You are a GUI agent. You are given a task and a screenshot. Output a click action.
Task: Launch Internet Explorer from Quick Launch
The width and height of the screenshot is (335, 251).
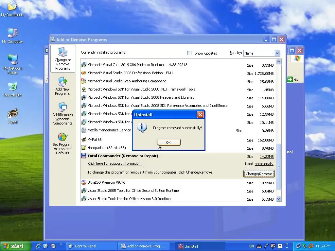(x=38, y=246)
